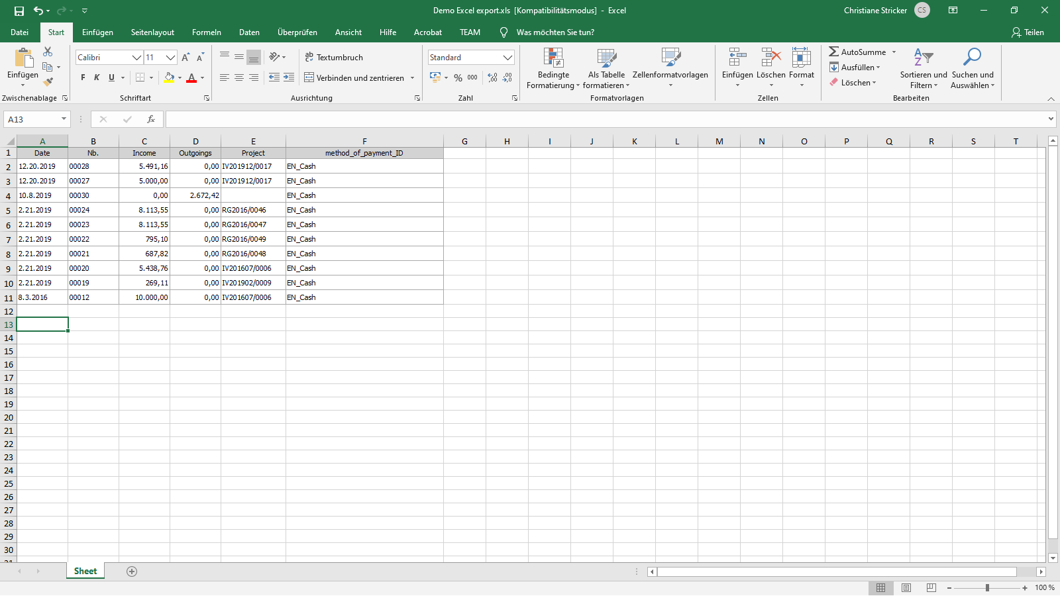Click the Save icon in the title bar
Viewport: 1060px width, 596px height.
[19, 11]
